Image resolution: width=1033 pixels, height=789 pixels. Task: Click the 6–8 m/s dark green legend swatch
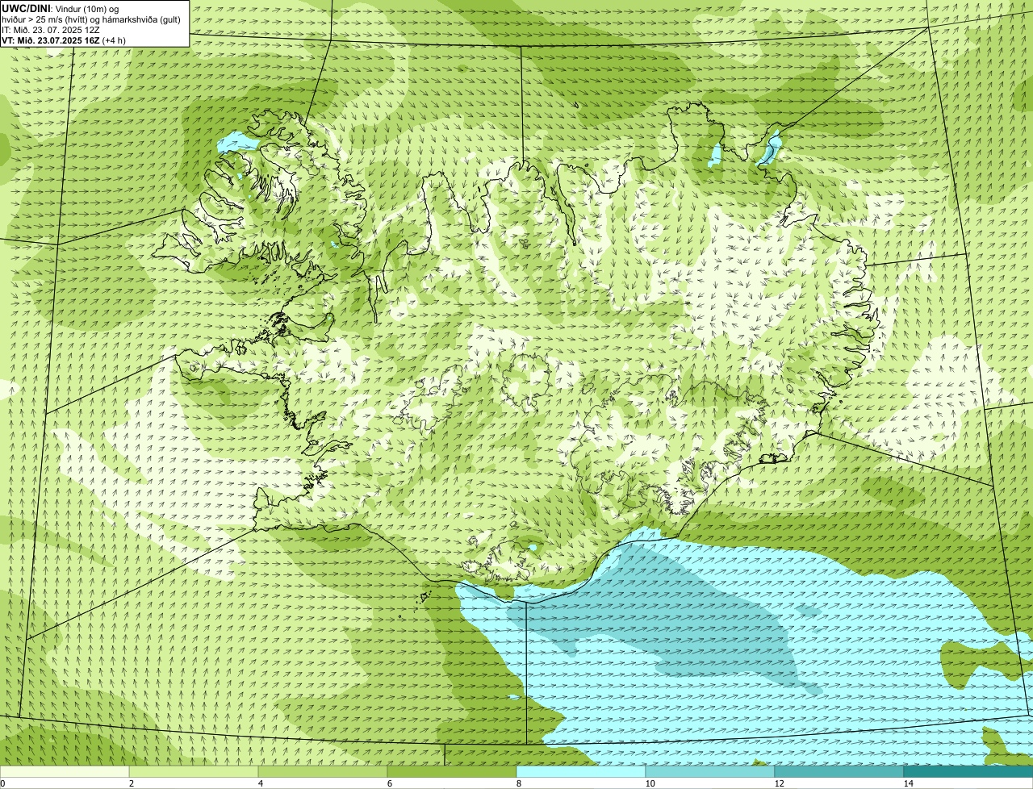452,772
